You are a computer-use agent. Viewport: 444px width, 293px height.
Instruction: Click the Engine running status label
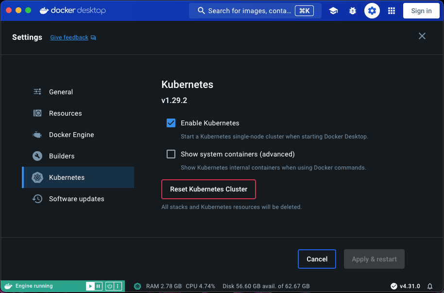click(34, 286)
